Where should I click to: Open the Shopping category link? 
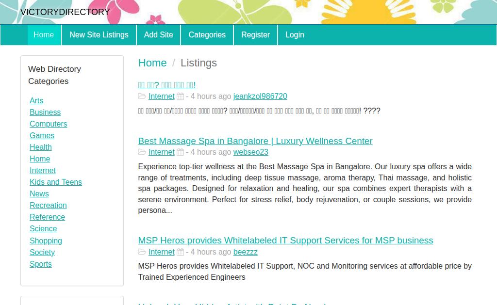(46, 241)
